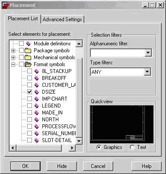Click the Placement title bar app icon
166x174 pixels.
pyautogui.click(x=6, y=5)
